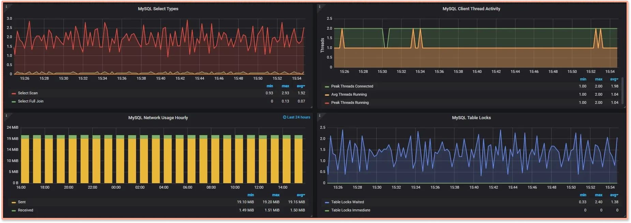Toggle Peak Threads Connected series
The width and height of the screenshot is (631, 223).
coord(352,86)
